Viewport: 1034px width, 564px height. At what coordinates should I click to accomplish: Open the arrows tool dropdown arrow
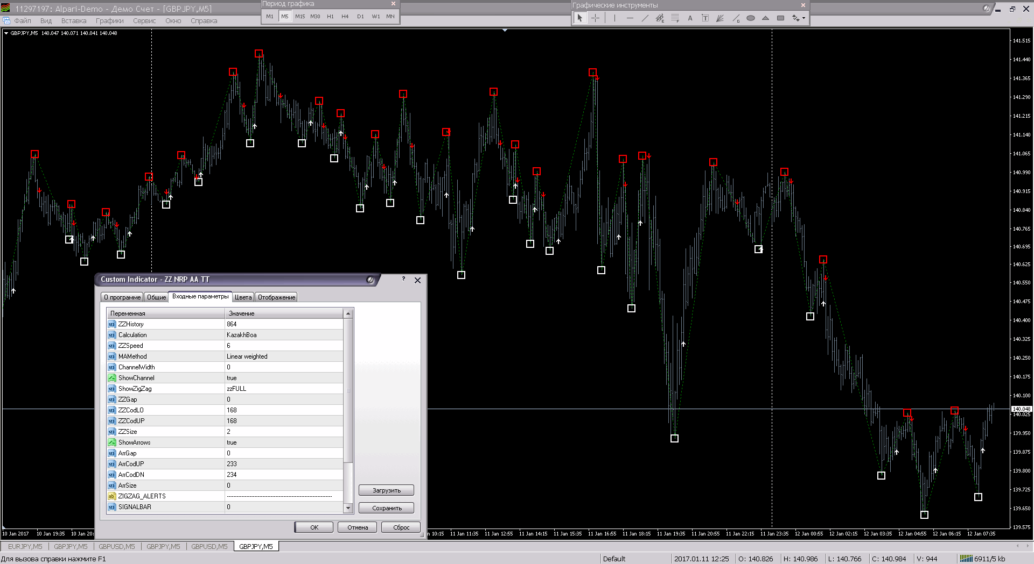(x=804, y=18)
